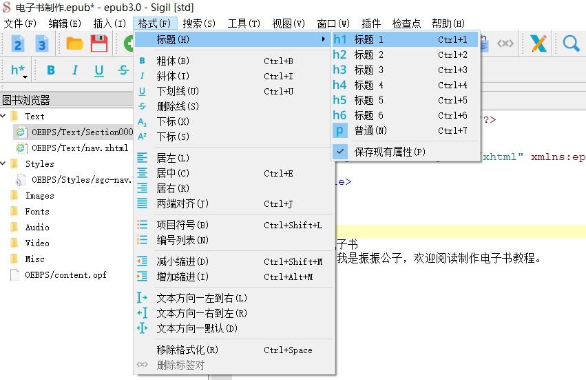Click the tag pair <x> toolbar icon

tap(505, 43)
